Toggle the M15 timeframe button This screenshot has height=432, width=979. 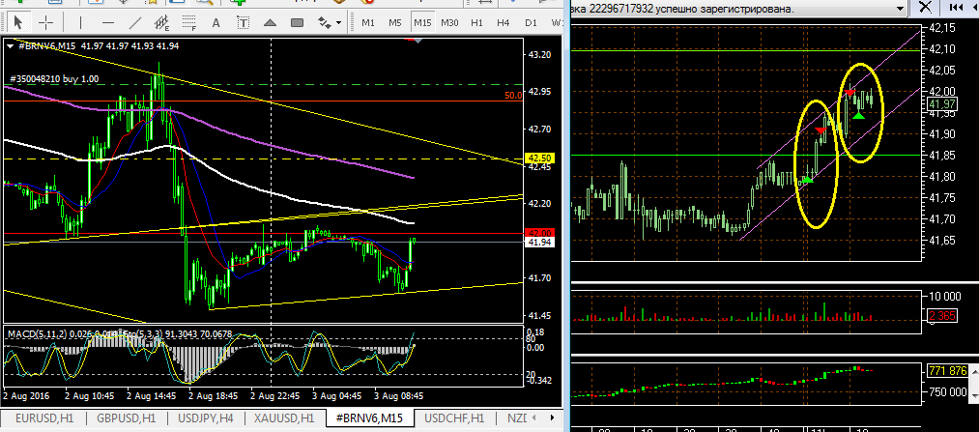(x=422, y=23)
